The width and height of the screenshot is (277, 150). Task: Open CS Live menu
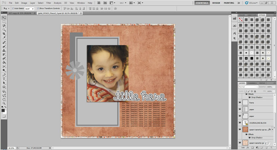pos(251,3)
